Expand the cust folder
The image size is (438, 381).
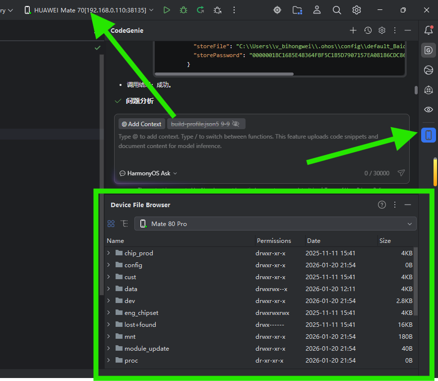coord(109,277)
